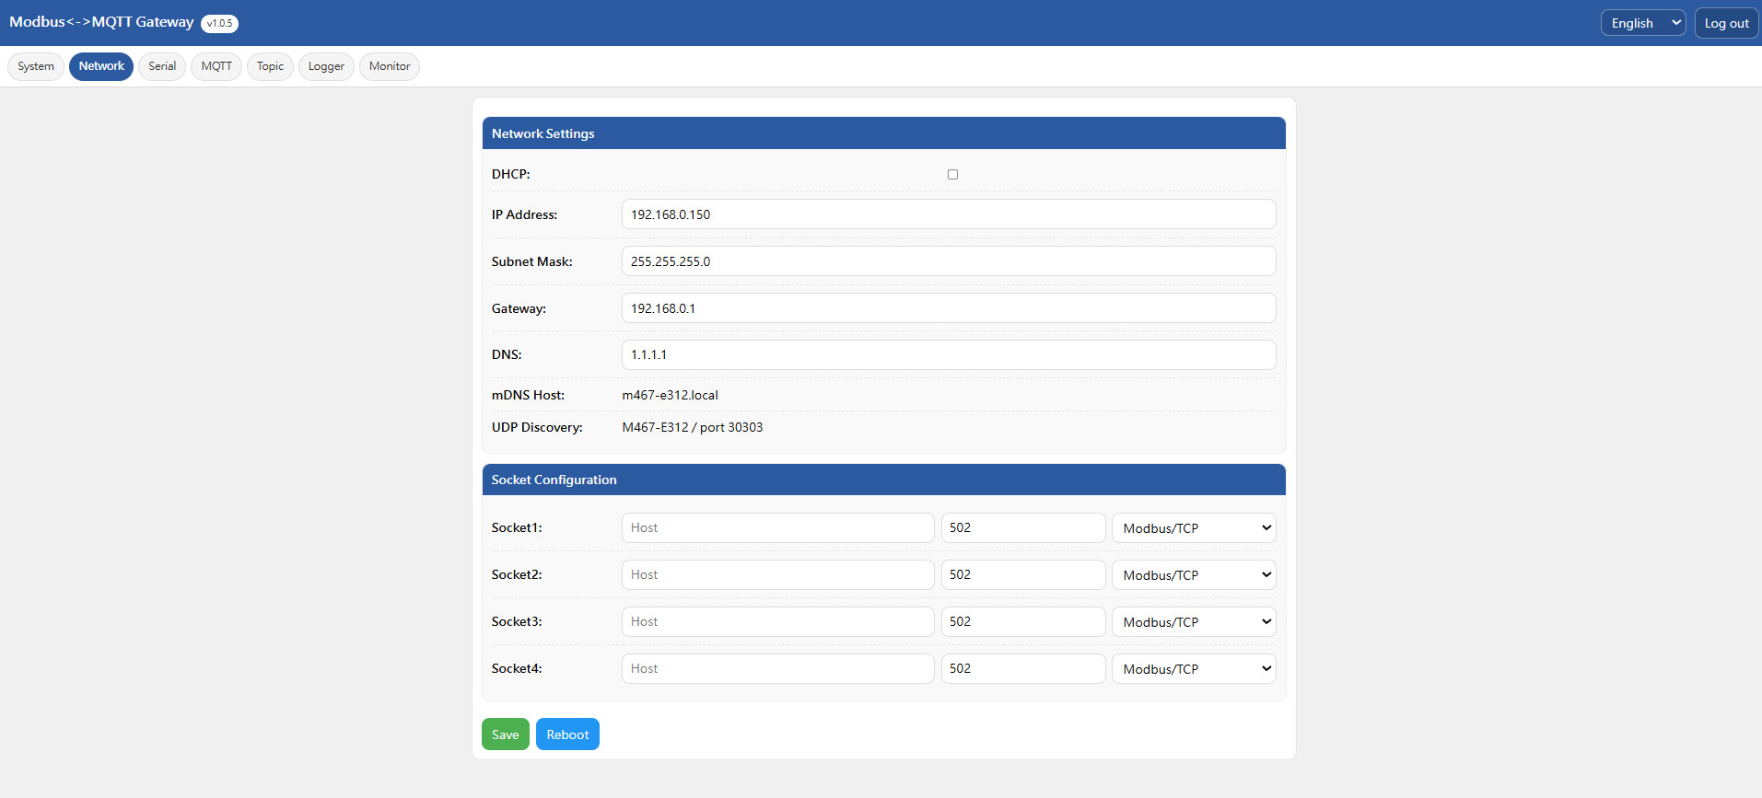Open the Serial tab

pos(162,66)
